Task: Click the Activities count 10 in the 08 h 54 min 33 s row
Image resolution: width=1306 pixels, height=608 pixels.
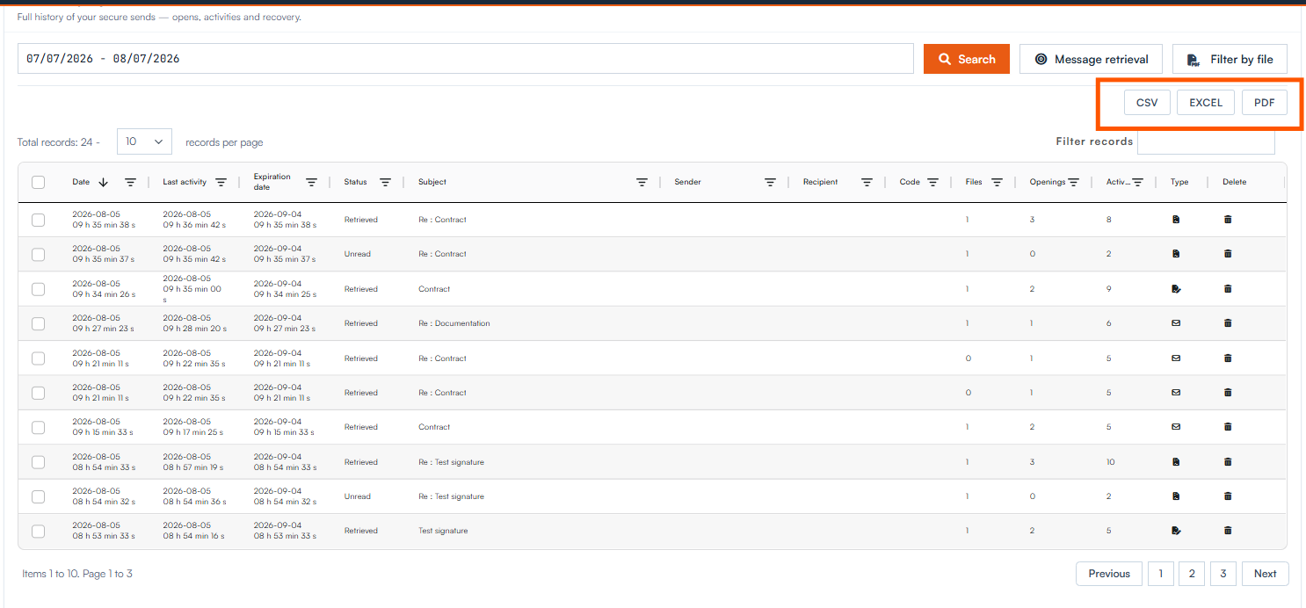Action: [x=1111, y=462]
